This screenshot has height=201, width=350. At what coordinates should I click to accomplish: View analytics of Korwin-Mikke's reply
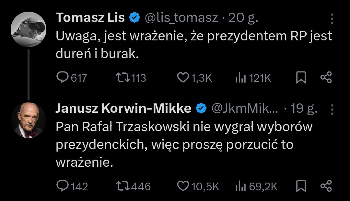(x=241, y=186)
